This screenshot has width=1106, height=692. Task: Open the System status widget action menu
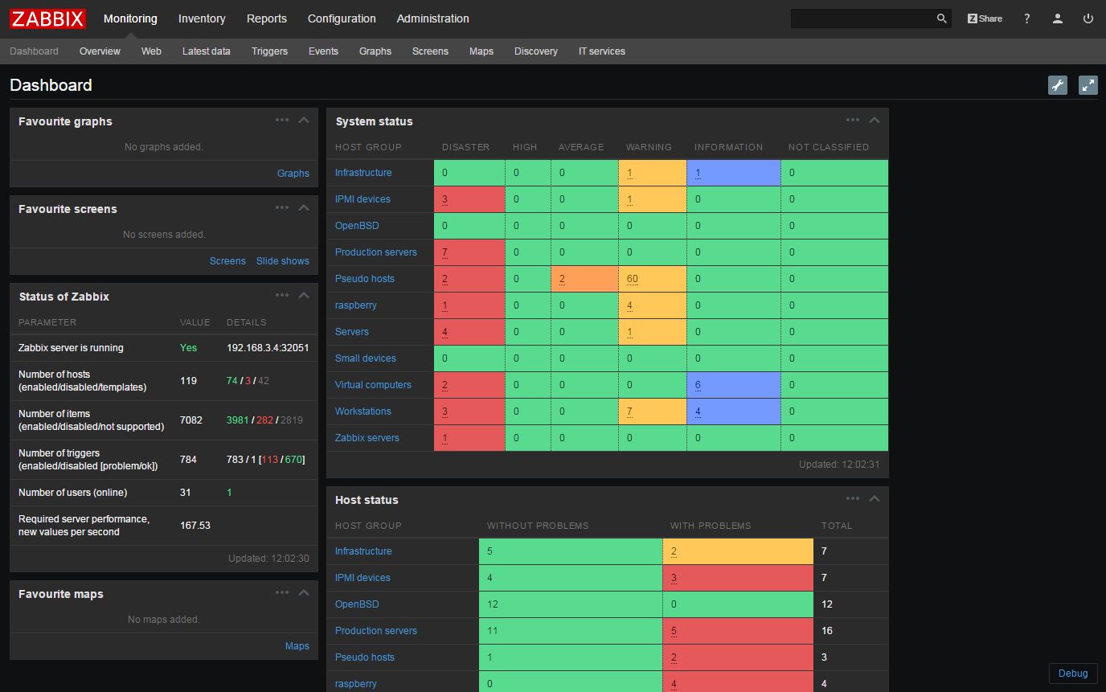coord(853,120)
